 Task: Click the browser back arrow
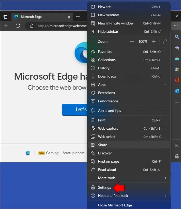(x=6, y=26)
